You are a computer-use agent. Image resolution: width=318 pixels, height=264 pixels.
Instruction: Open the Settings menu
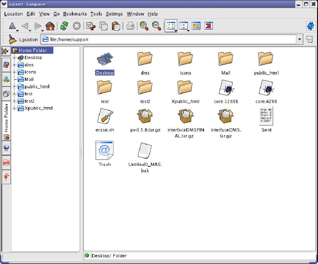(114, 14)
